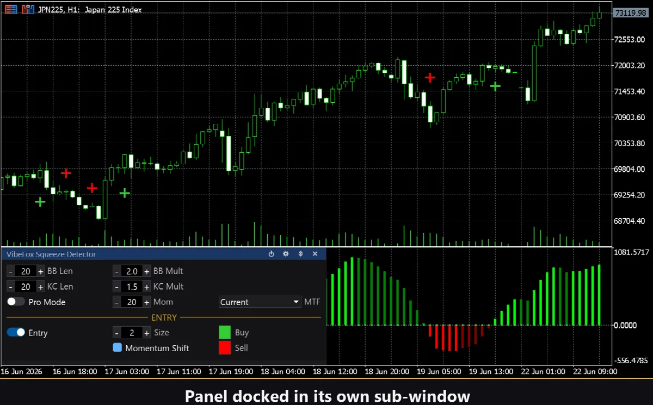Decrease KC Len with the minus button
Screen dimensions: 653x405
[x=11, y=286]
